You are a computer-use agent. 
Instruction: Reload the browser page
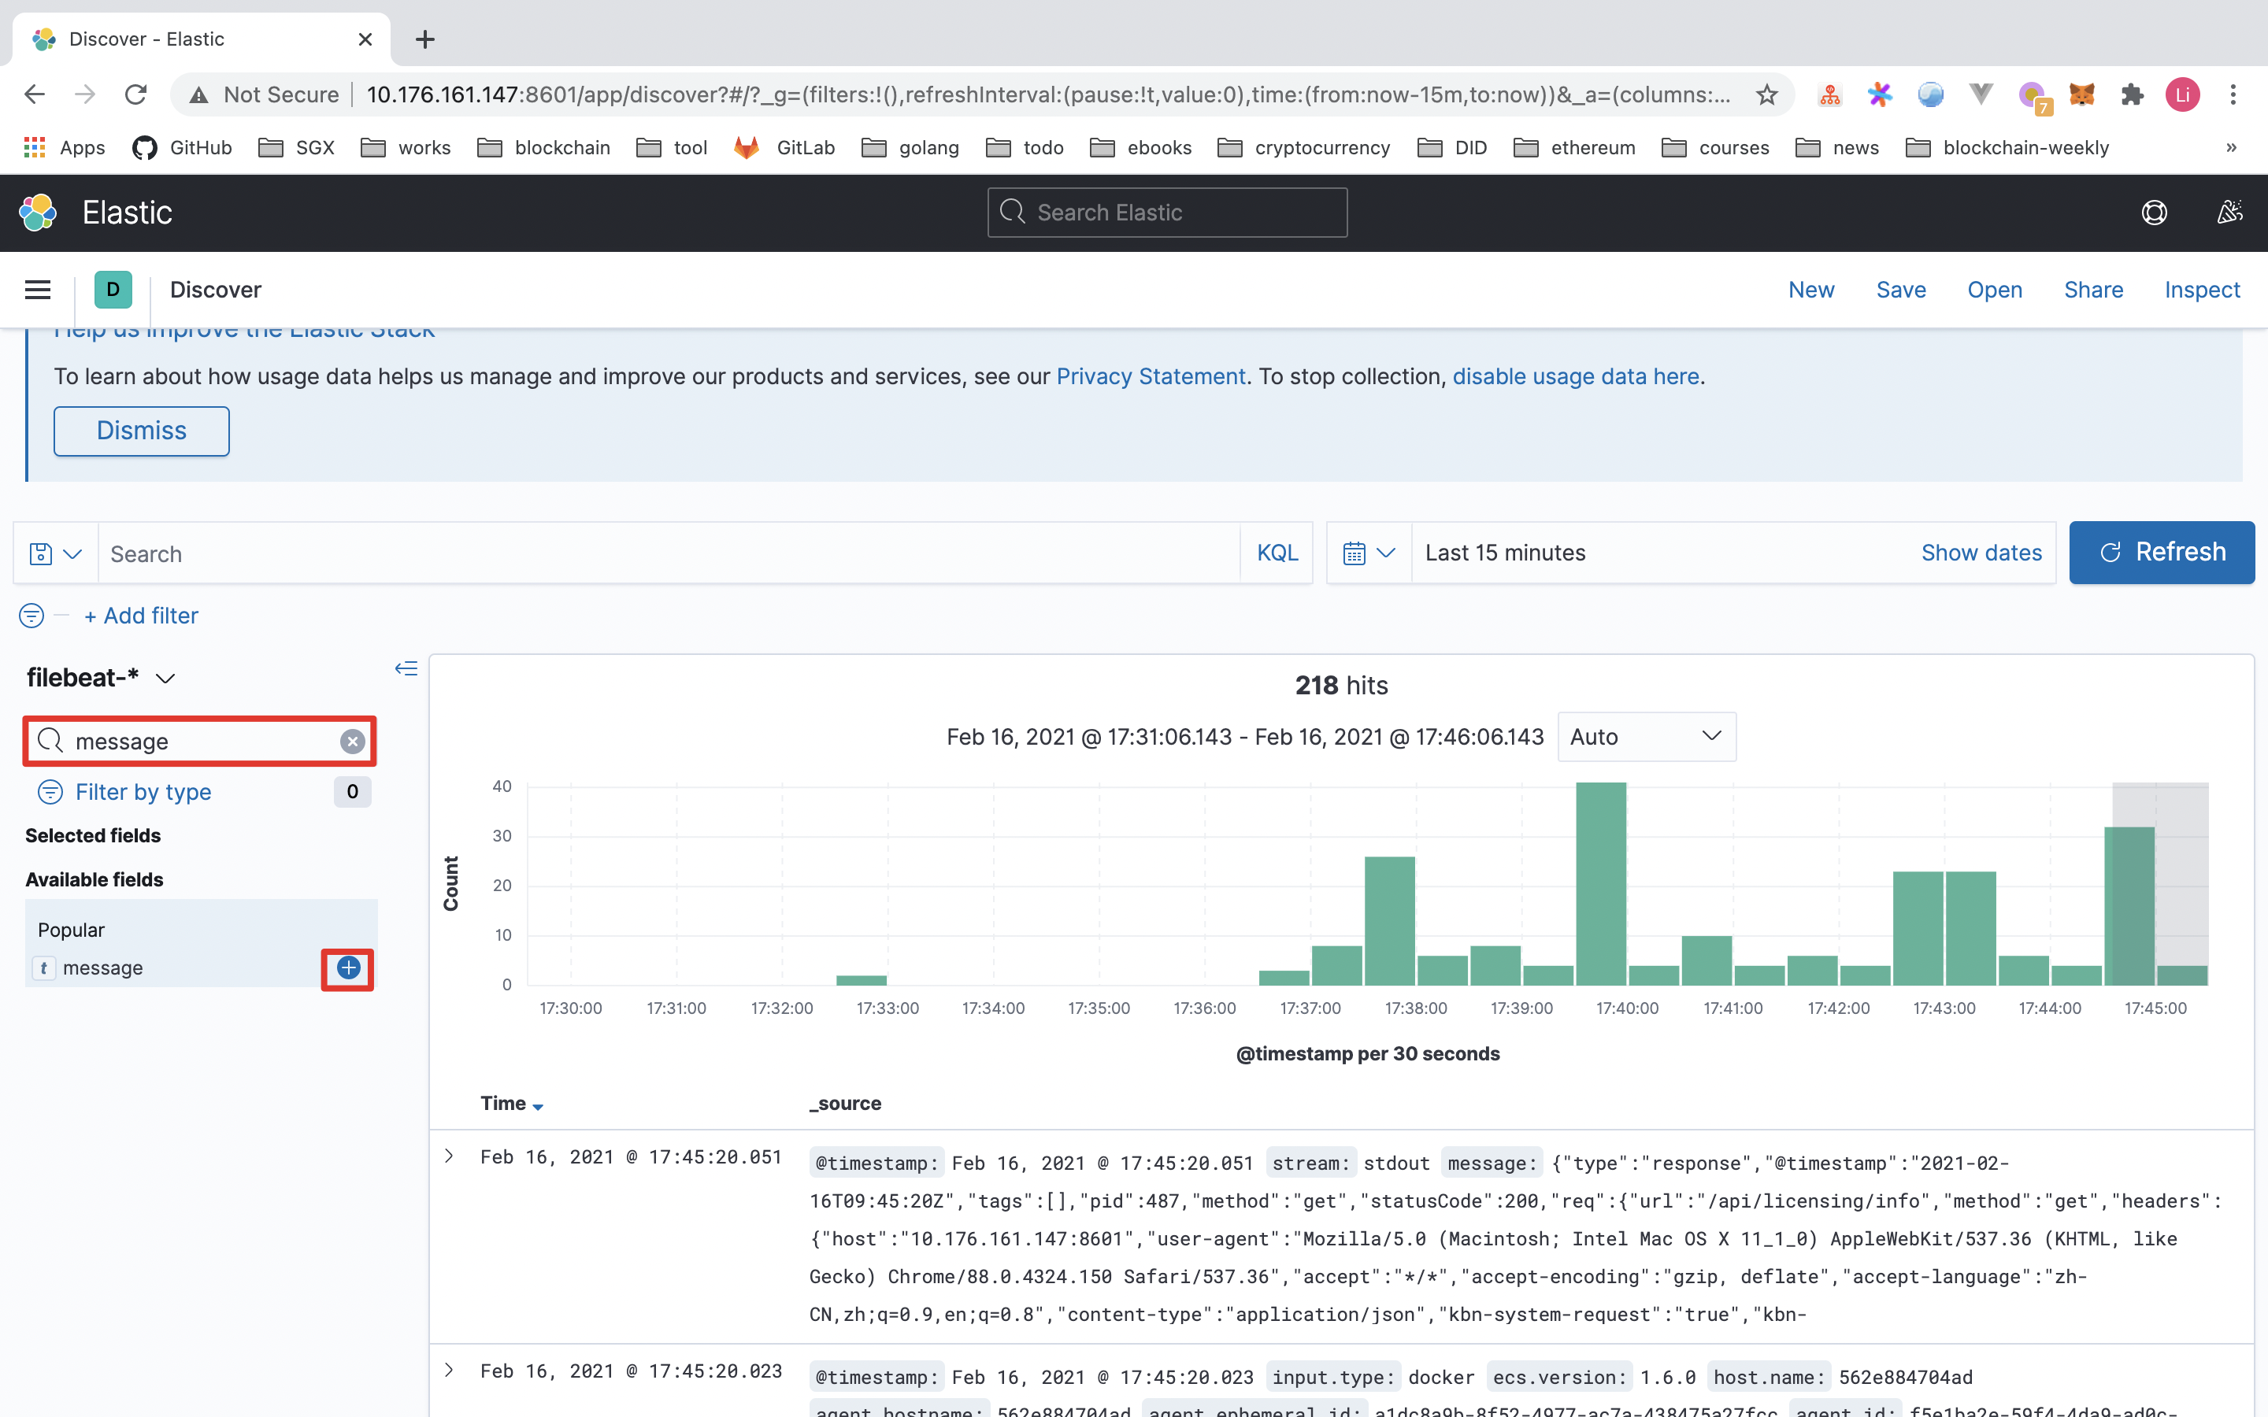tap(136, 94)
